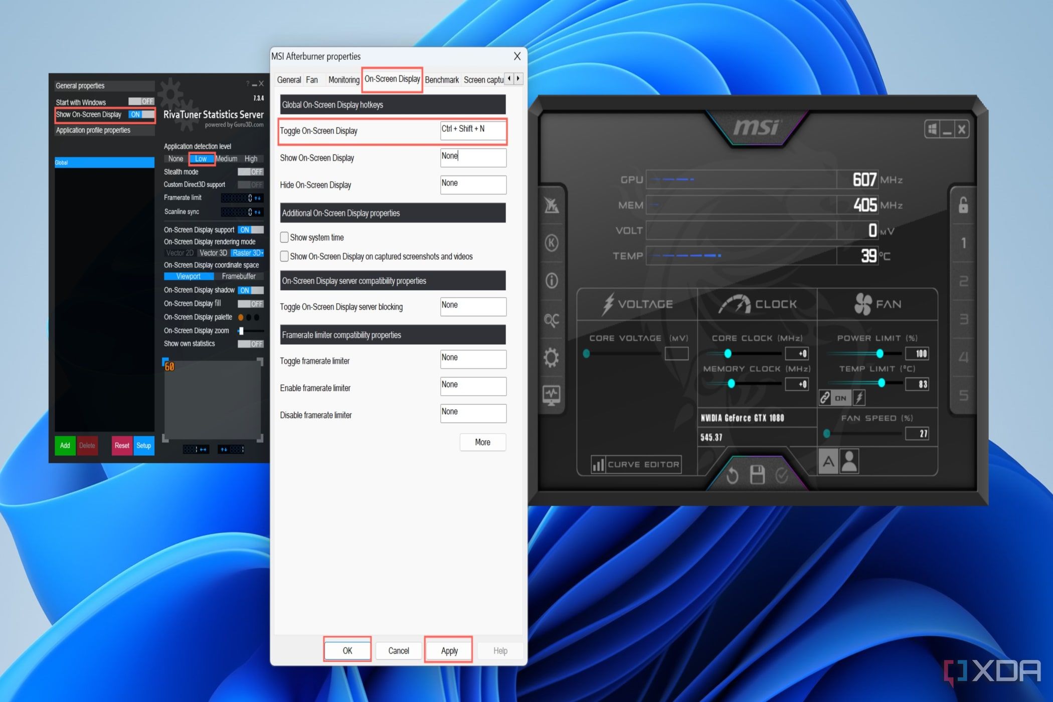Select profile slot 1 in Afterburner
The width and height of the screenshot is (1053, 702).
963,243
